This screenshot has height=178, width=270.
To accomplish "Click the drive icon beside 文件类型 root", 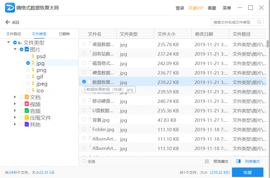I will (20, 42).
